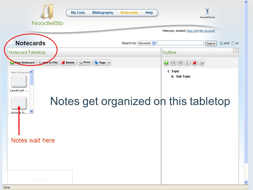Click the Search button
Viewport: 253px width, 190px height.
[x=211, y=44]
